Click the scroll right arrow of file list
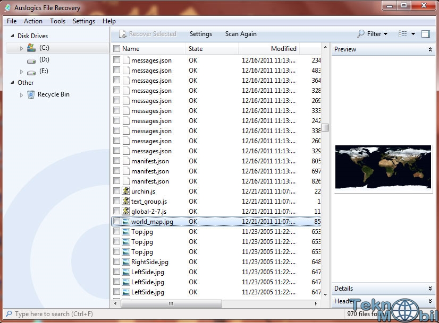This screenshot has height=323, width=439. pyautogui.click(x=316, y=303)
